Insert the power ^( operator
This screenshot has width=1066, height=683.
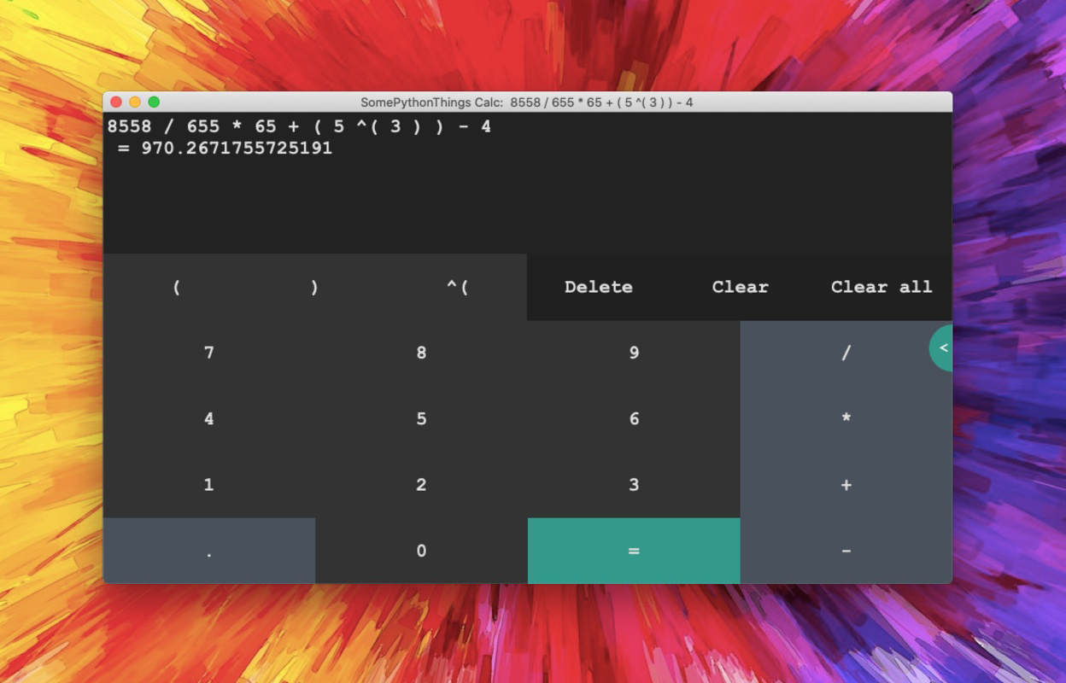tap(457, 287)
